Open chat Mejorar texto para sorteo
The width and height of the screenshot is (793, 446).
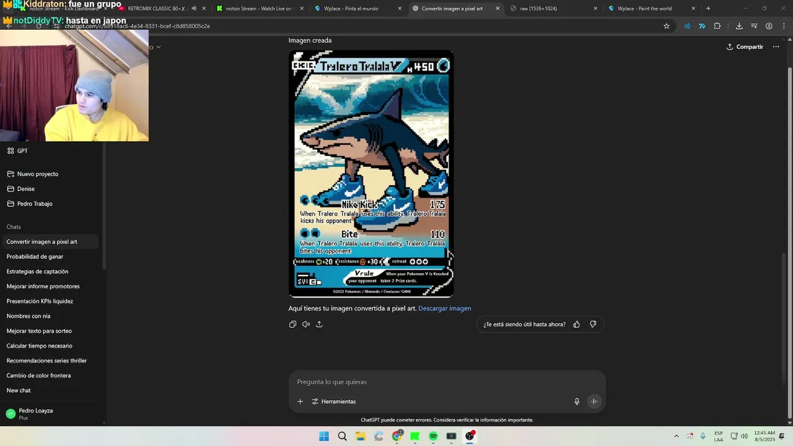pyautogui.click(x=39, y=331)
